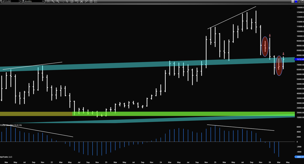
Task: Open the BTCUSD instrument selector dropdown
Action: (21, 1)
